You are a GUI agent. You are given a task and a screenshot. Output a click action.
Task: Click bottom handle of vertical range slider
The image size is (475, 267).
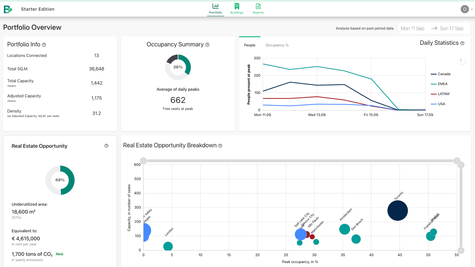[461, 250]
